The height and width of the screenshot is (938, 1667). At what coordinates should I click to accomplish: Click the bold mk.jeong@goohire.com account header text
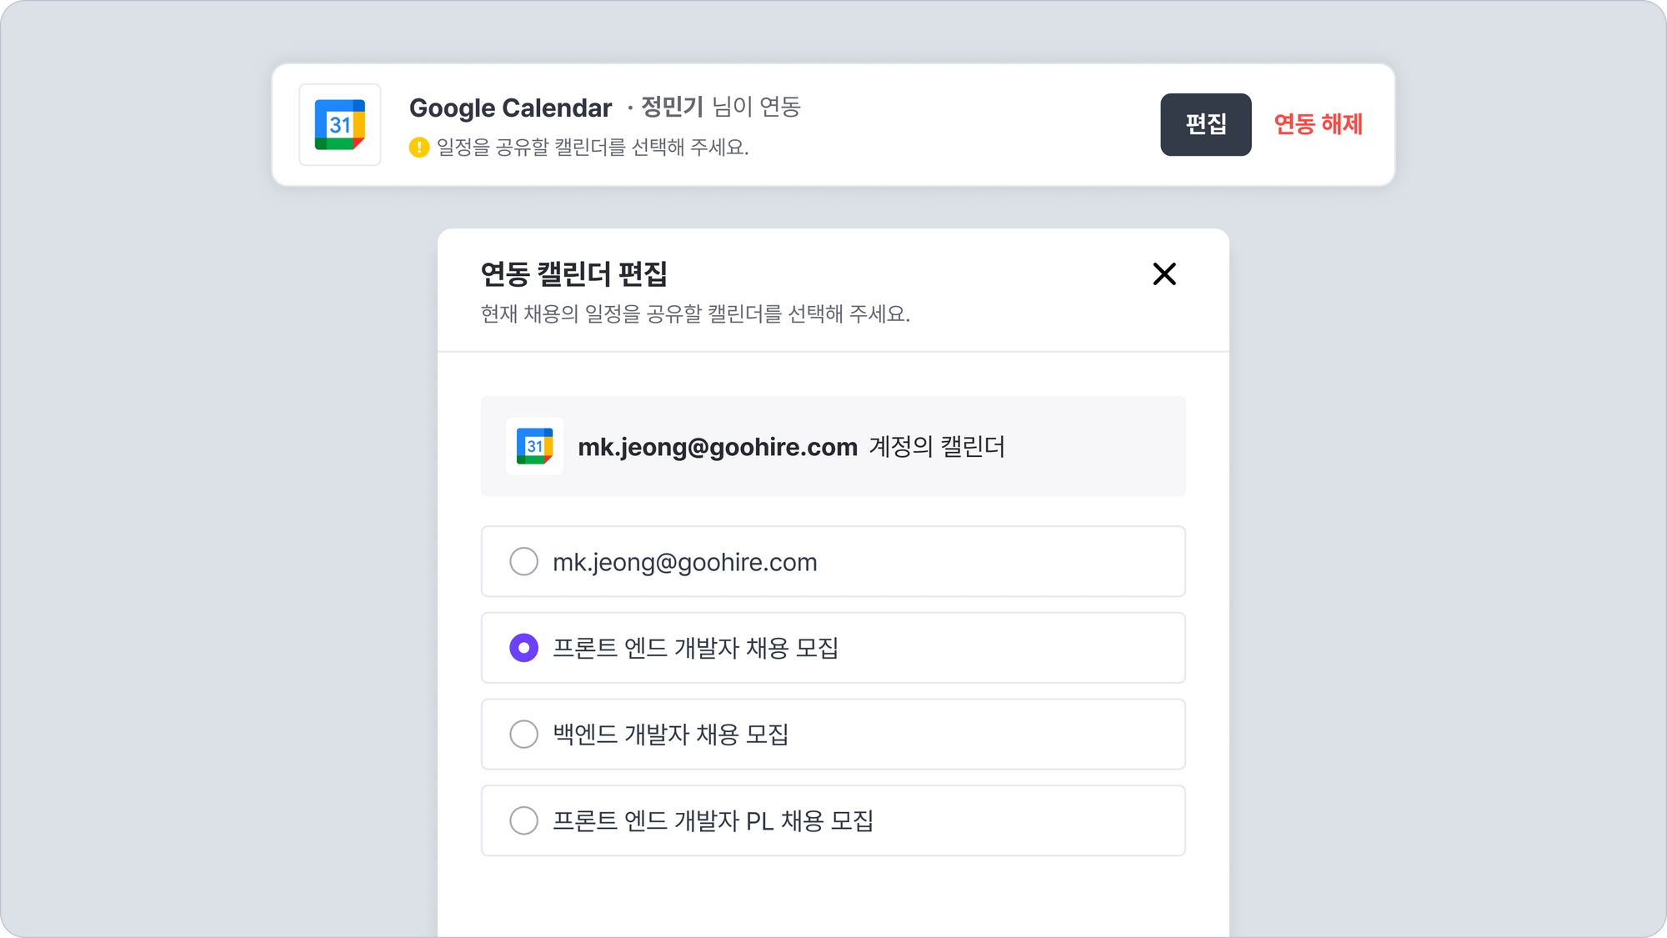717,447
